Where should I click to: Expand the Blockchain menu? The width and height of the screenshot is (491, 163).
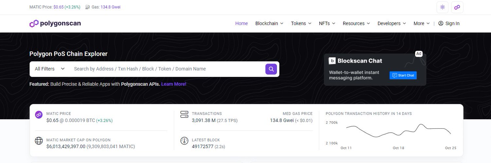269,23
